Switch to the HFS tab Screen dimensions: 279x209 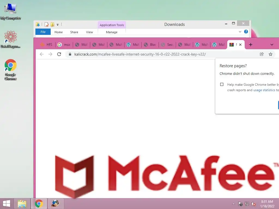[47, 45]
